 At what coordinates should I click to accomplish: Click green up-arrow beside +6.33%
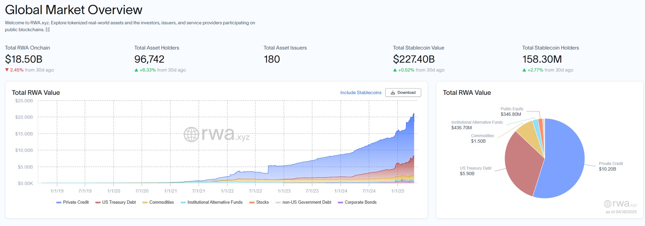[x=136, y=70]
